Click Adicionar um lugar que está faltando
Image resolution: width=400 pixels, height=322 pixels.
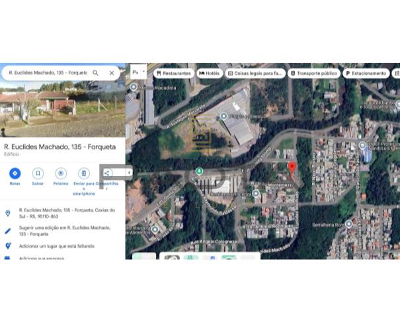57,246
